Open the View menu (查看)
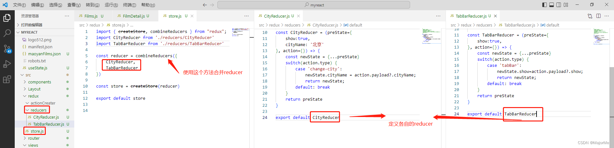Screen dimensions: 614x148 point(74,5)
